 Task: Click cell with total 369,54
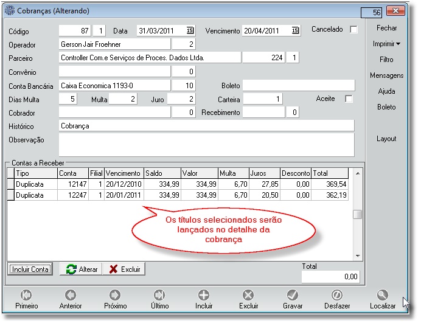click(330, 184)
